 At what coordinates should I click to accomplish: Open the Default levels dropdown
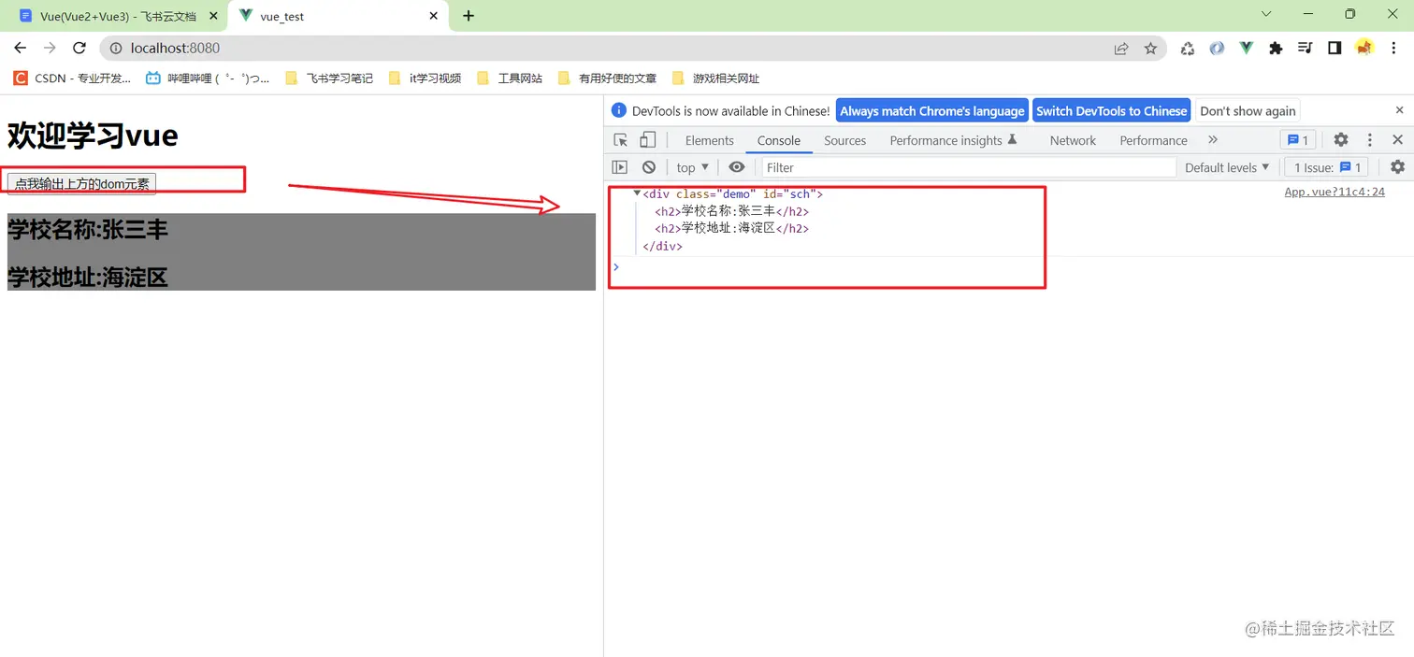tap(1227, 167)
